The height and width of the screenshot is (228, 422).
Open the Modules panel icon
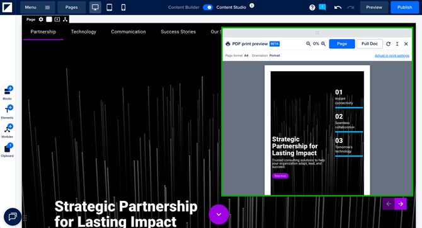(8, 131)
